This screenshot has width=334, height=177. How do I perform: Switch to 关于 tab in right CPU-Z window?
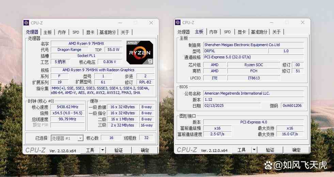(x=276, y=32)
